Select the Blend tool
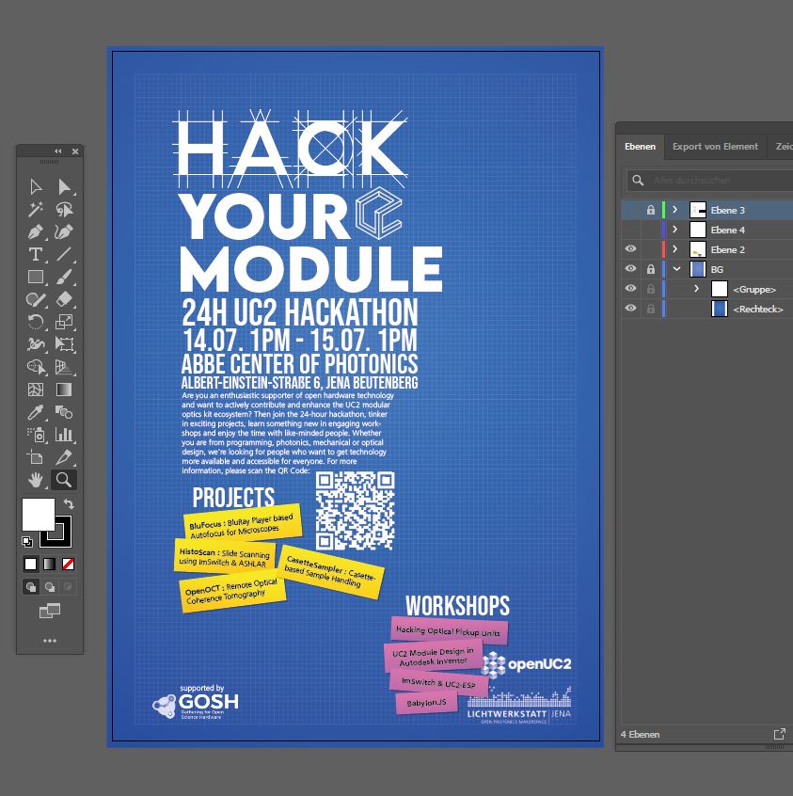The width and height of the screenshot is (793, 796). [64, 412]
